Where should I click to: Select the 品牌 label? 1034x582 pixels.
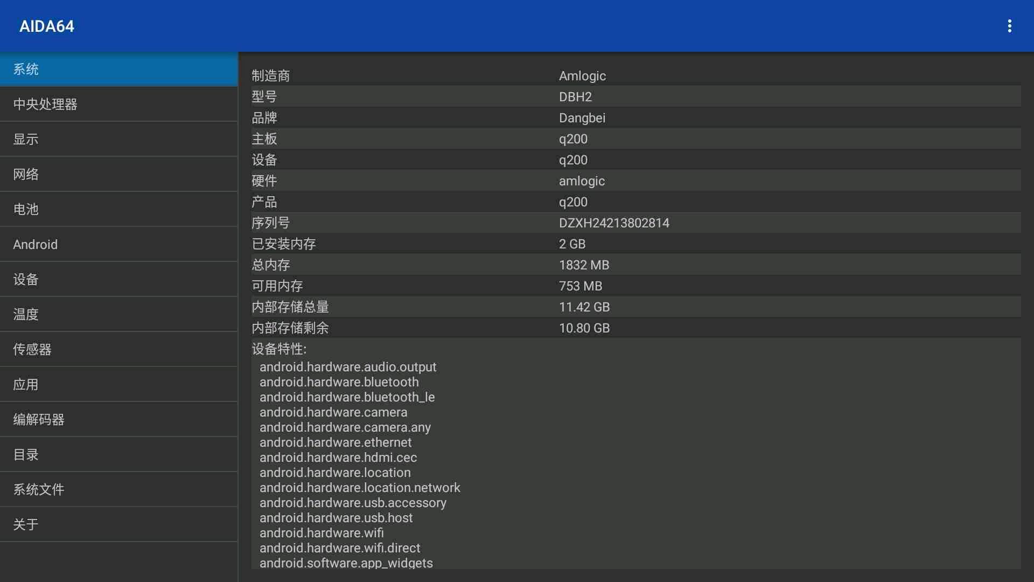tap(264, 118)
